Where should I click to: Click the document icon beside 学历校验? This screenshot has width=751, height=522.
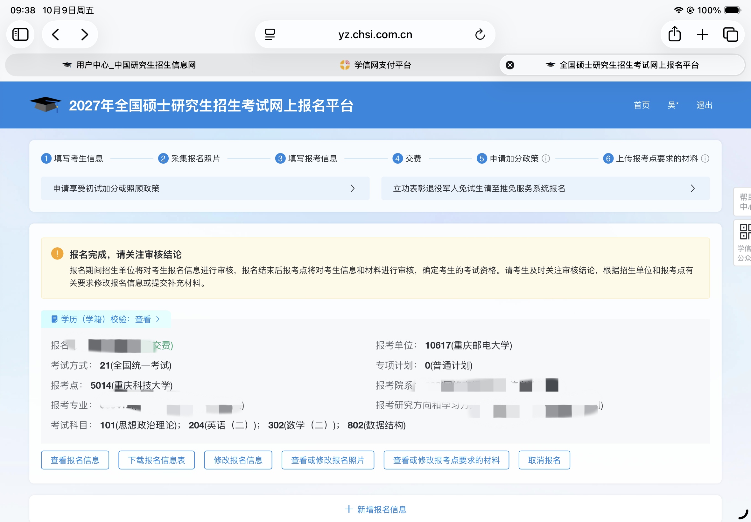(x=54, y=319)
